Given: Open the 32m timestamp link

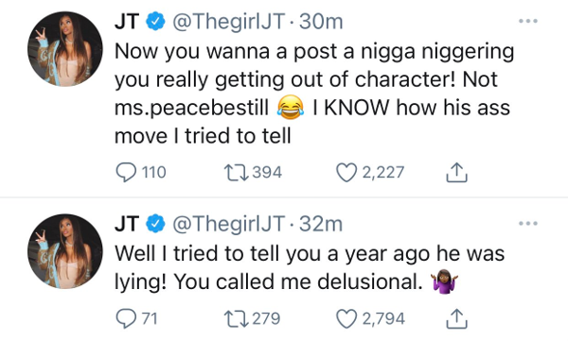Looking at the screenshot, I should [321, 224].
